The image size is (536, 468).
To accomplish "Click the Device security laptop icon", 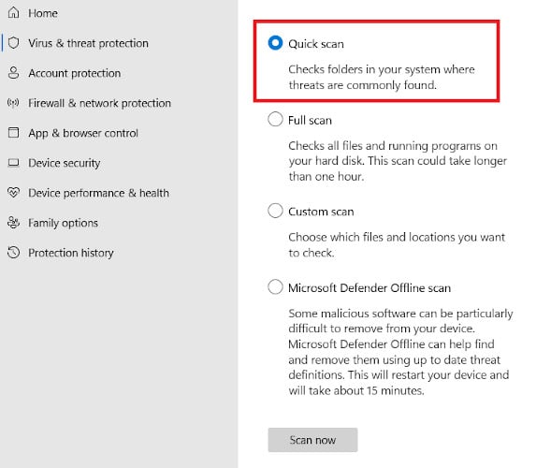I will click(x=14, y=163).
